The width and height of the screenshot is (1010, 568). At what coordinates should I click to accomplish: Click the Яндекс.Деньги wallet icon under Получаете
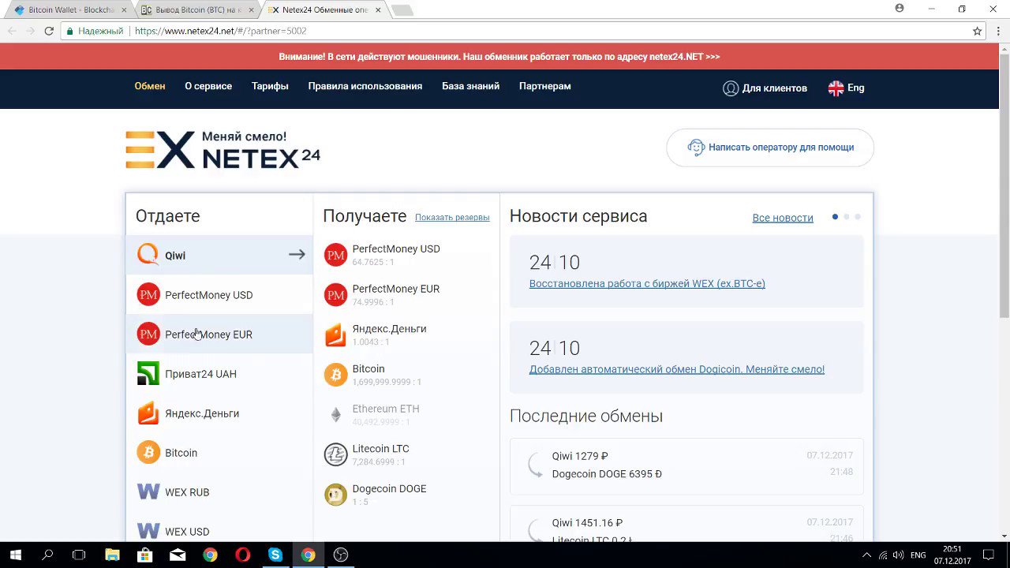[335, 335]
